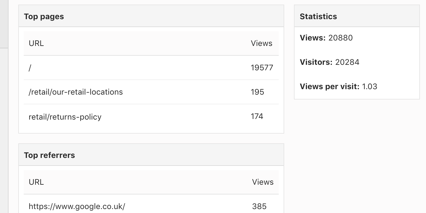Click the 20880 total views figure
Viewport: 426px width, 213px height.
(340, 38)
